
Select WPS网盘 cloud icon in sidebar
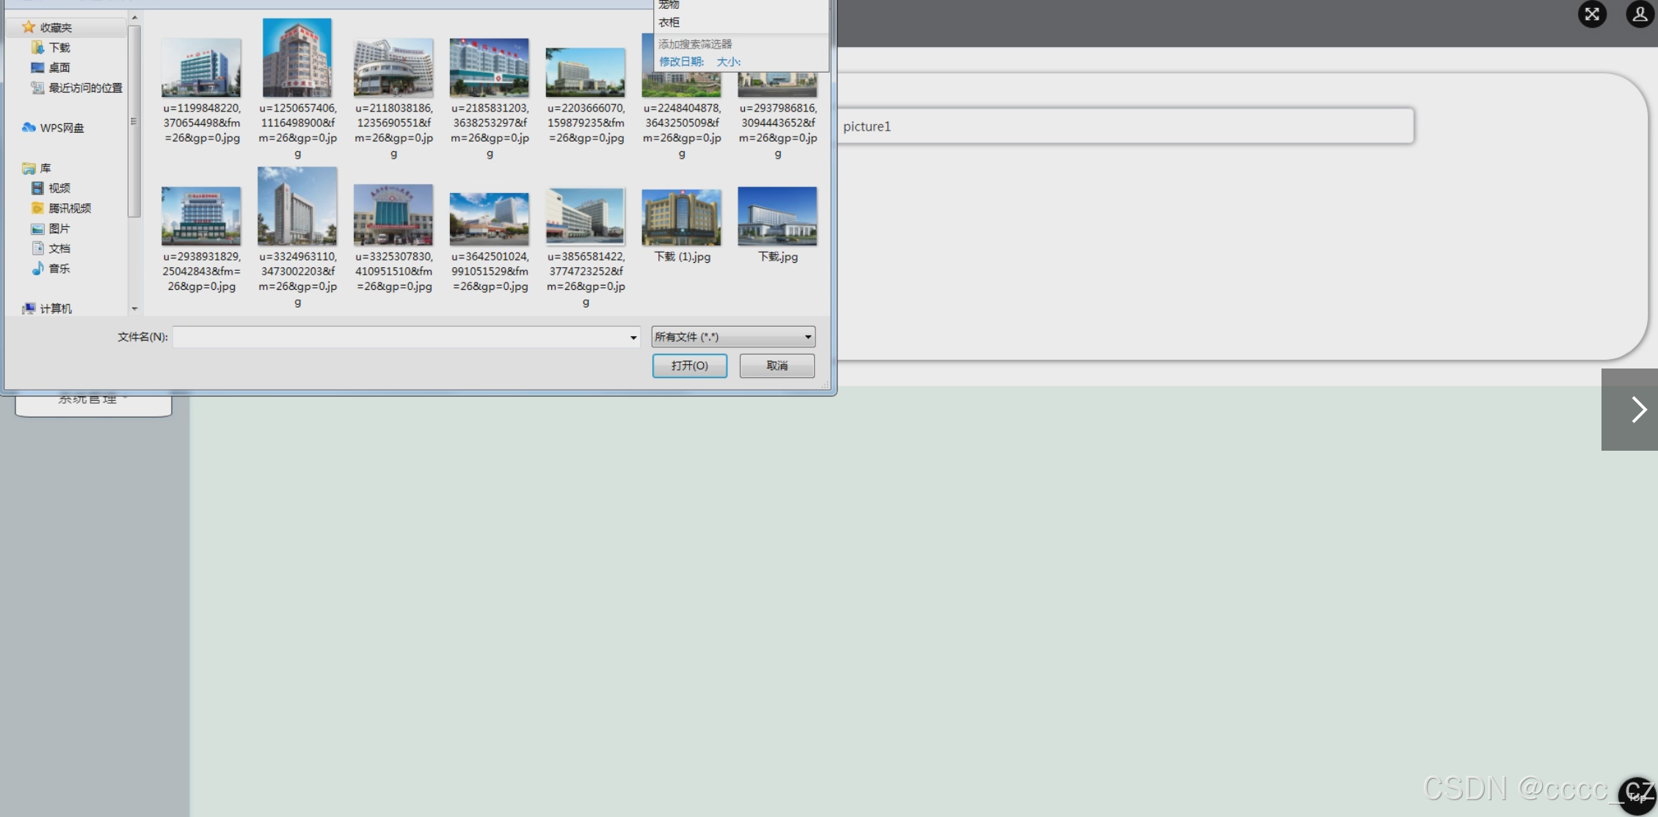click(x=29, y=128)
